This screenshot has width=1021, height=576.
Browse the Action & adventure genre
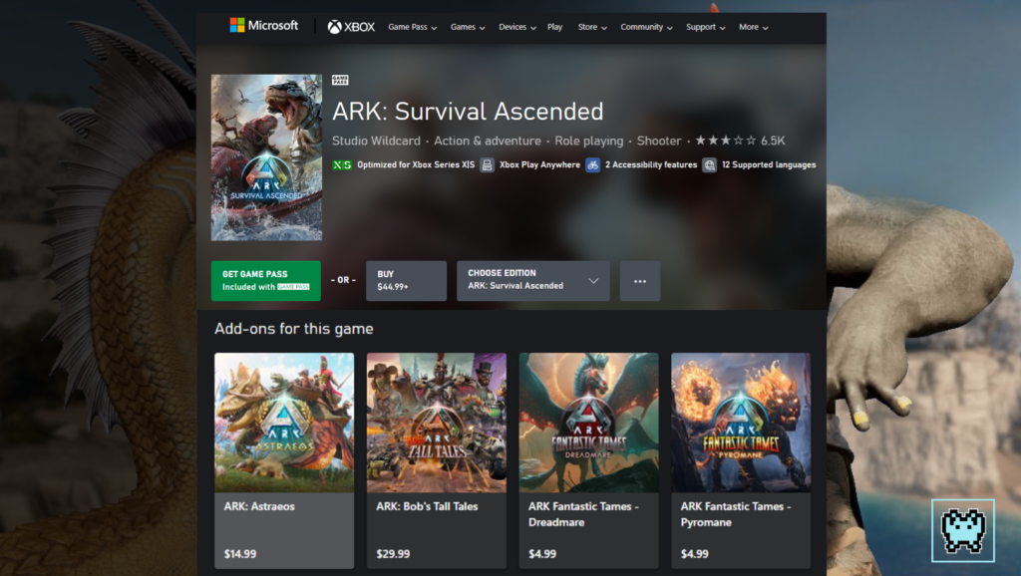(x=487, y=141)
